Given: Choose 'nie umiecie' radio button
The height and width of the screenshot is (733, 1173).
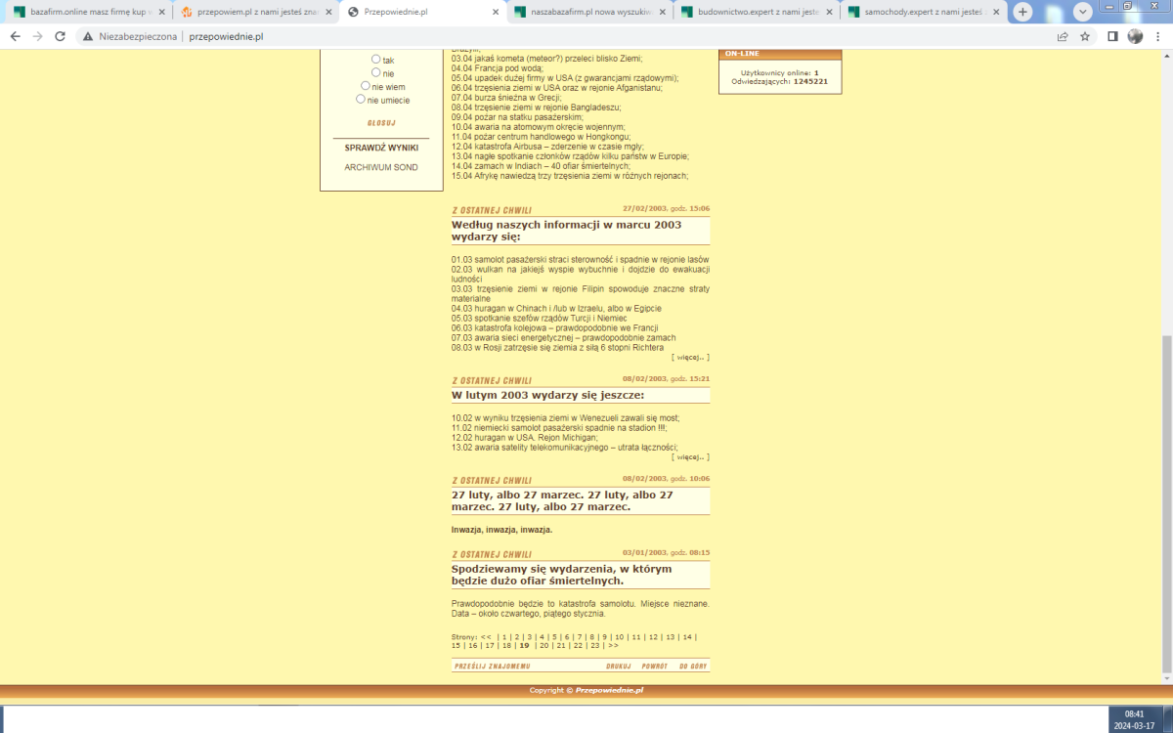Looking at the screenshot, I should pos(362,99).
